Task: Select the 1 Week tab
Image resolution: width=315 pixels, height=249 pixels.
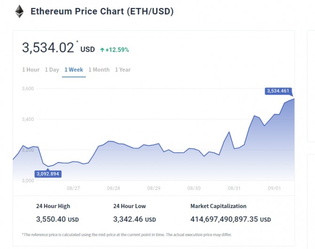Action: tap(74, 70)
